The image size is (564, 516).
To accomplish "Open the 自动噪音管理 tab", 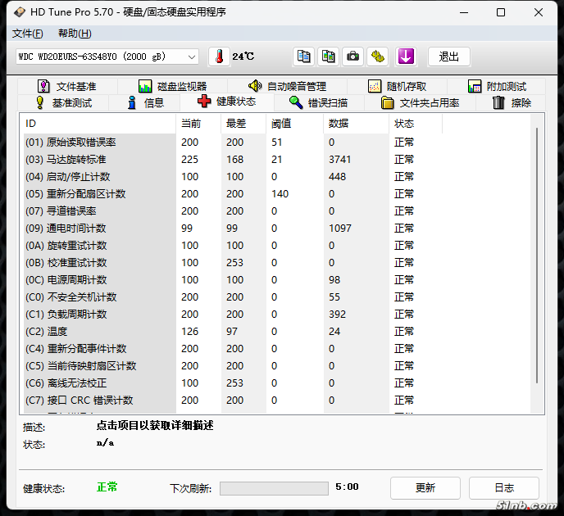I will pos(287,86).
